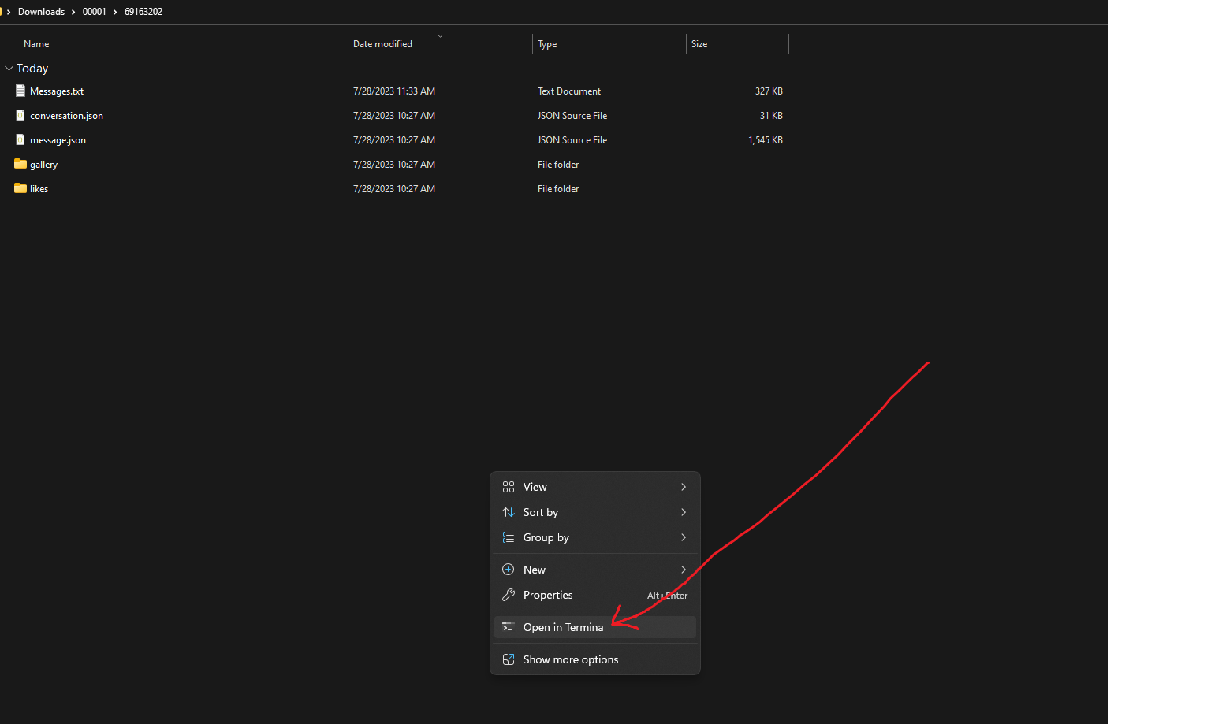Select the conversation.json file name

coord(66,116)
